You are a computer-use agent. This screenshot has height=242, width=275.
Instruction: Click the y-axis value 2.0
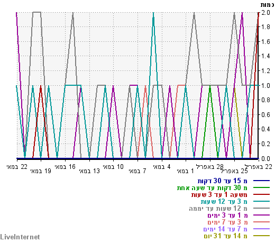pyautogui.click(x=265, y=12)
